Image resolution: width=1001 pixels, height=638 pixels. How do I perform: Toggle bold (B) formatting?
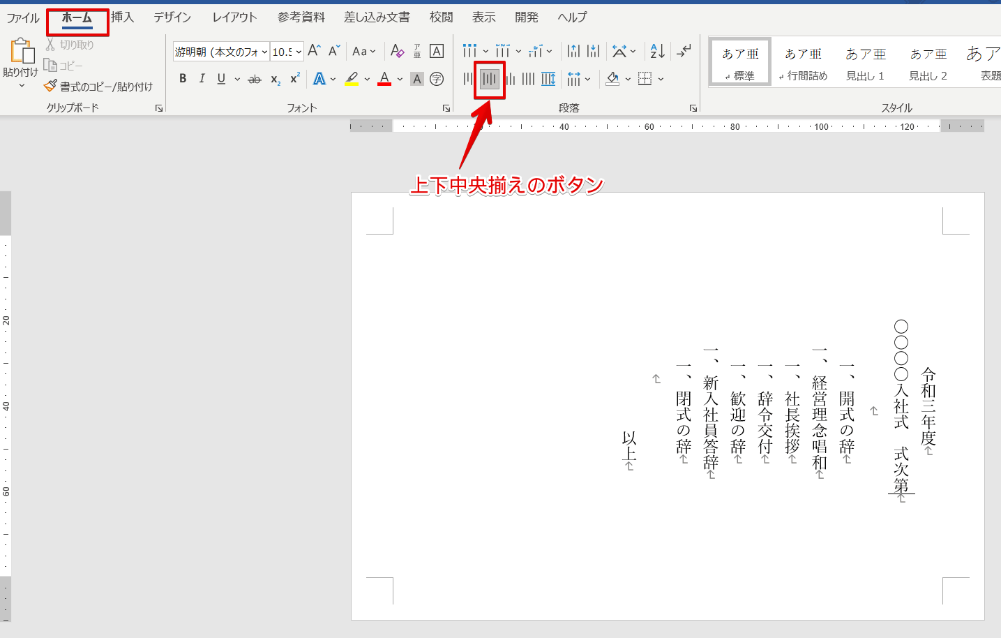click(183, 79)
